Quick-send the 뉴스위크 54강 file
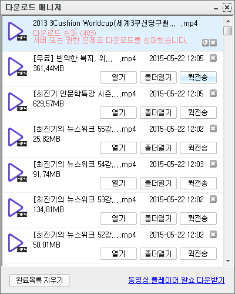Viewport: 235px width, 294px height. pyautogui.click(x=198, y=183)
